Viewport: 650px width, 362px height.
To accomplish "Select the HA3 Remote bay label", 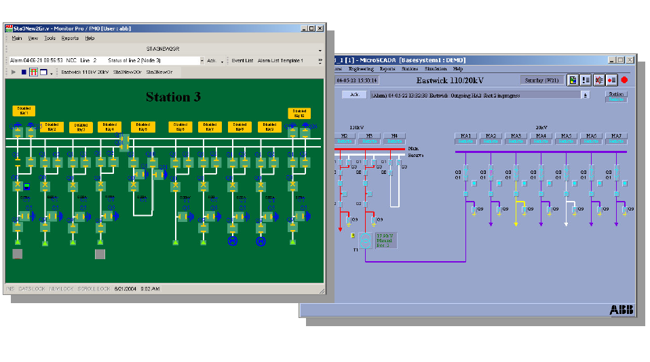I will (516, 139).
